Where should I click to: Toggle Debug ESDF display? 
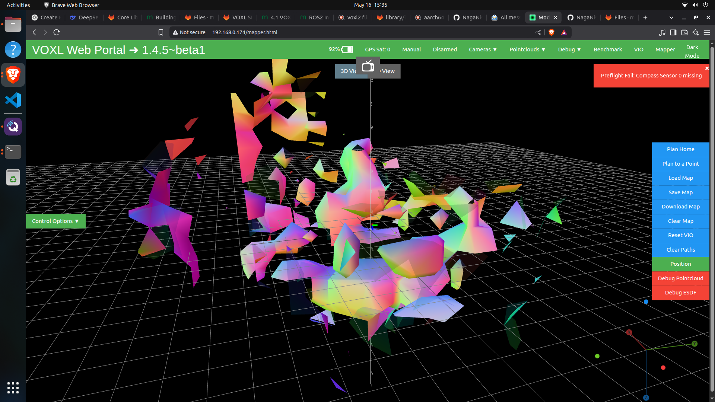(680, 293)
